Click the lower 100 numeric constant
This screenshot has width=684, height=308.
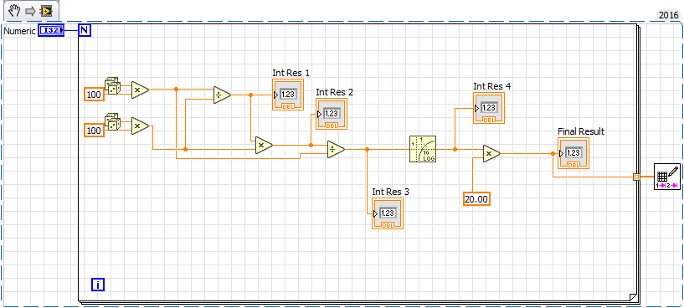95,130
